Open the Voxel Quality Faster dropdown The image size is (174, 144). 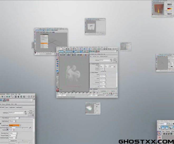[x=12, y=130]
